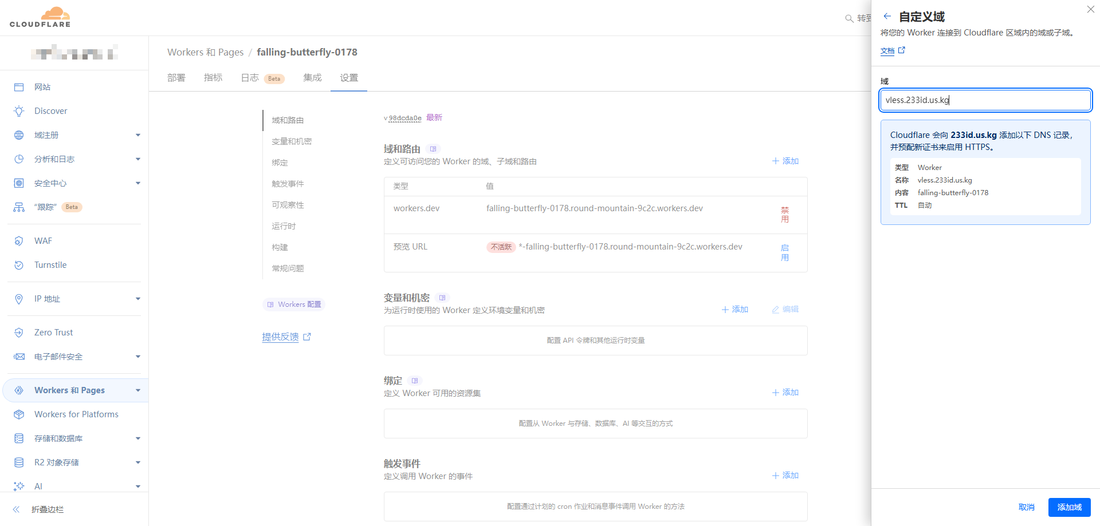Click the 电子邮件安全 envelope icon
The height and width of the screenshot is (526, 1100).
(x=19, y=357)
